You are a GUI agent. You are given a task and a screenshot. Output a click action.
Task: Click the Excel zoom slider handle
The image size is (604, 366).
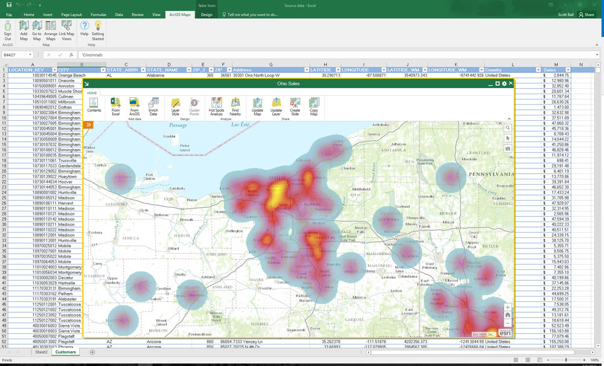[566, 360]
